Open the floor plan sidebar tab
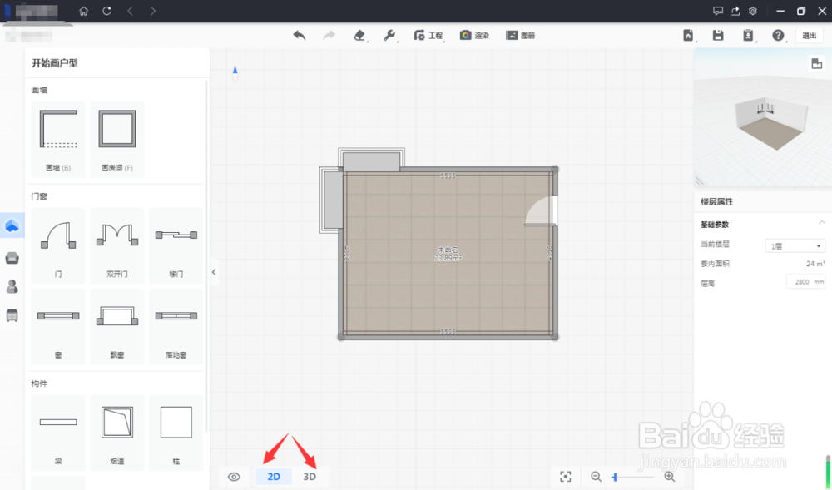Image resolution: width=832 pixels, height=490 pixels. (12, 226)
